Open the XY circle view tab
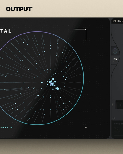Image resolution: width=123 pixels, height=154 pixels. 115,51
